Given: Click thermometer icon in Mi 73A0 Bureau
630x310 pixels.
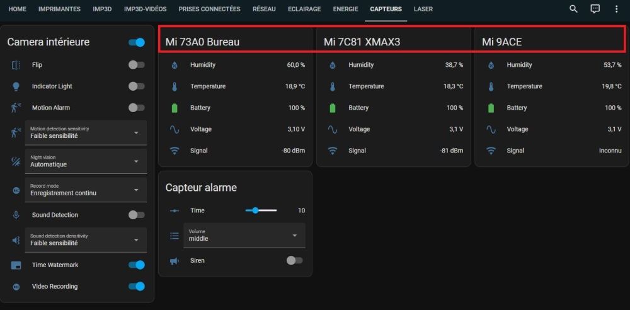Looking at the screenshot, I should click(x=175, y=86).
